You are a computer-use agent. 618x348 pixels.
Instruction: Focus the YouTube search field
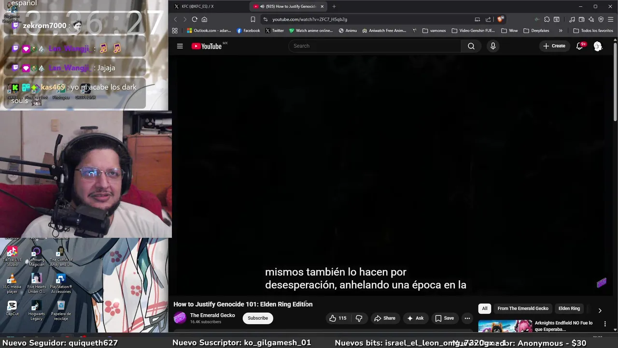tap(375, 46)
